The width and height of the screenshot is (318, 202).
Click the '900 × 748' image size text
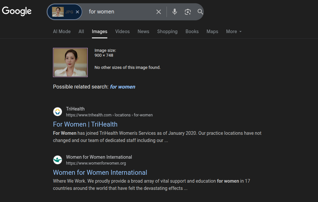(x=104, y=55)
